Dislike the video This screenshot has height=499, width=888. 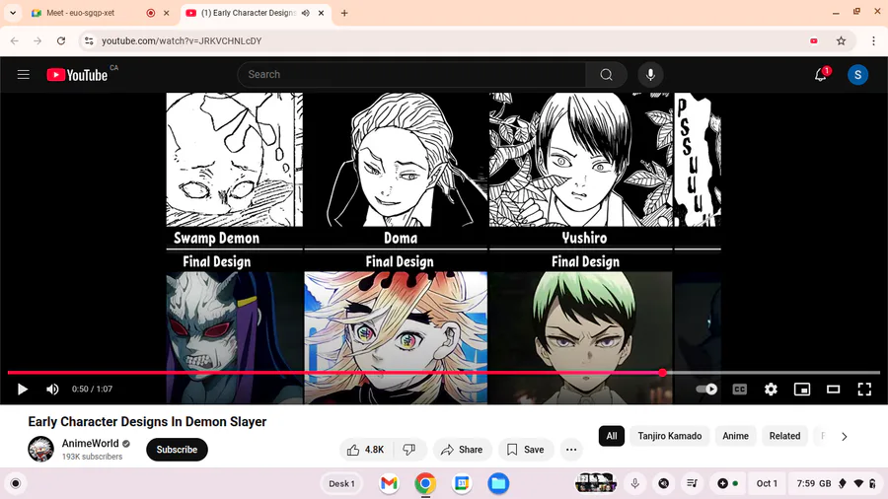click(409, 450)
